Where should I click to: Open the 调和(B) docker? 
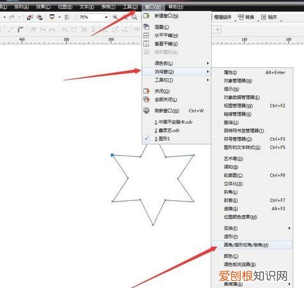[252, 167]
